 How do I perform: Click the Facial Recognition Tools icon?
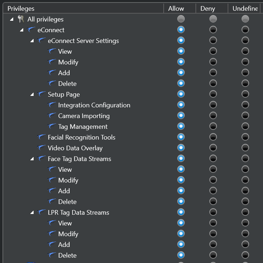point(42,137)
